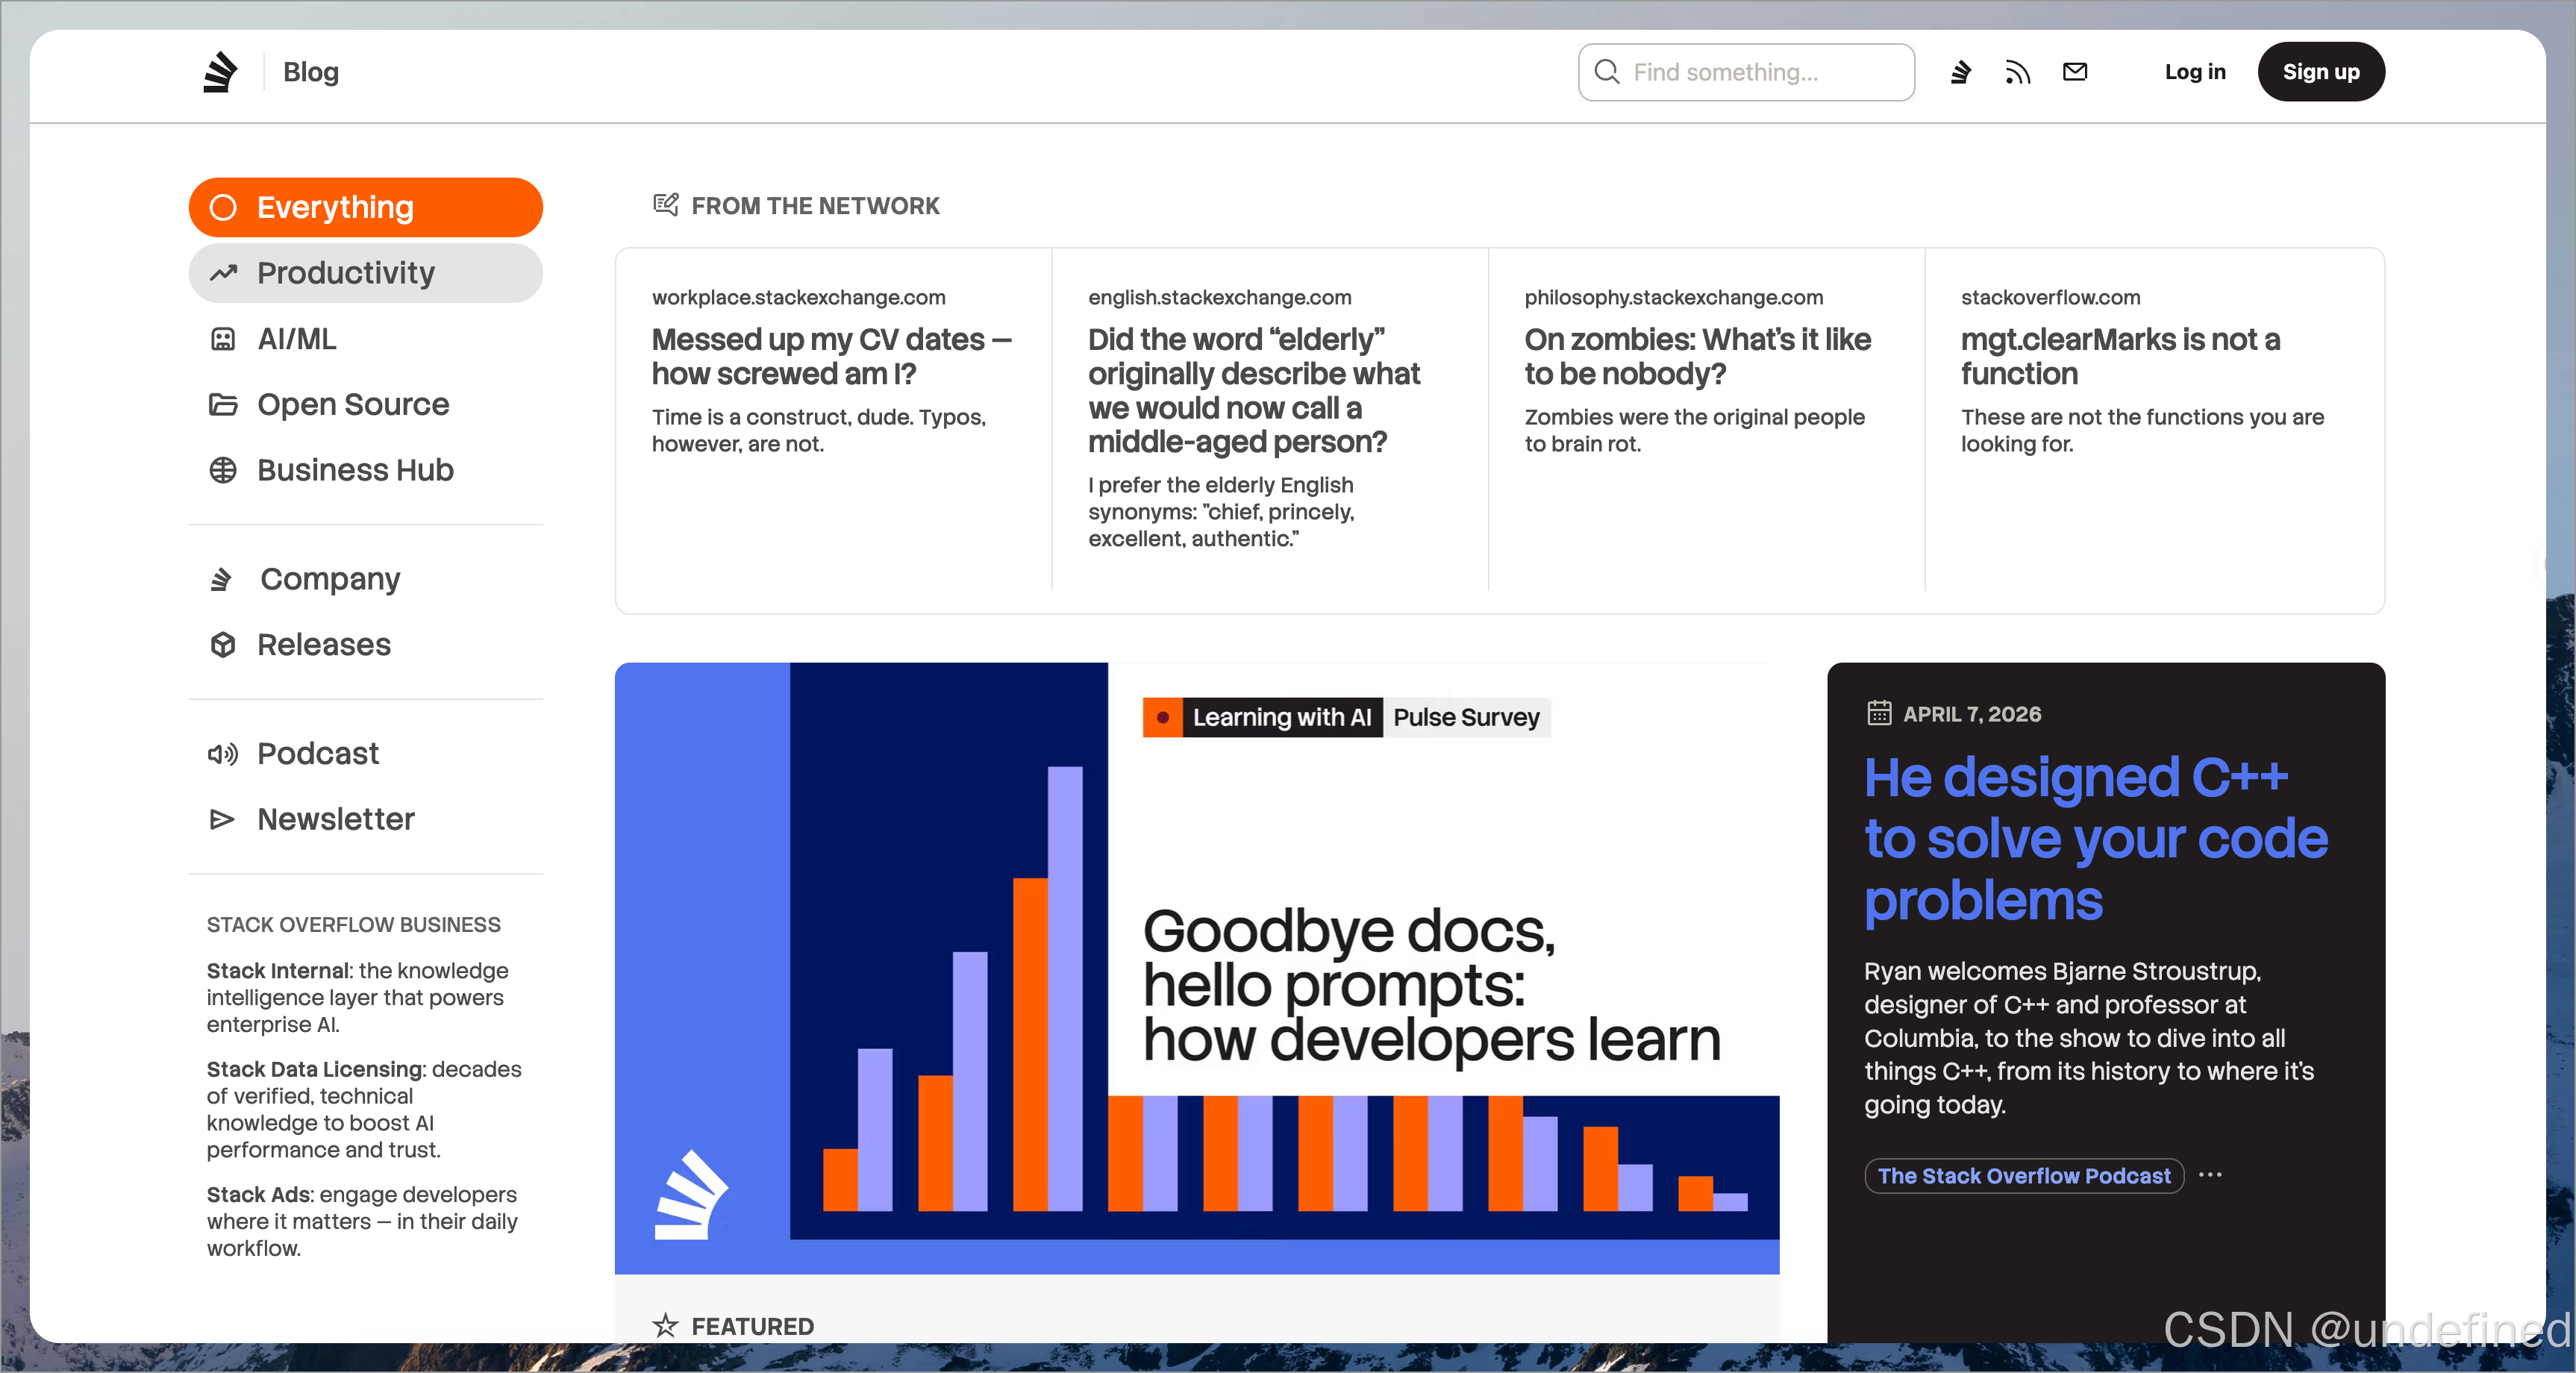Screen dimensions: 2576x1373
Task: Click the envelope newsletter icon in header
Action: point(2075,72)
